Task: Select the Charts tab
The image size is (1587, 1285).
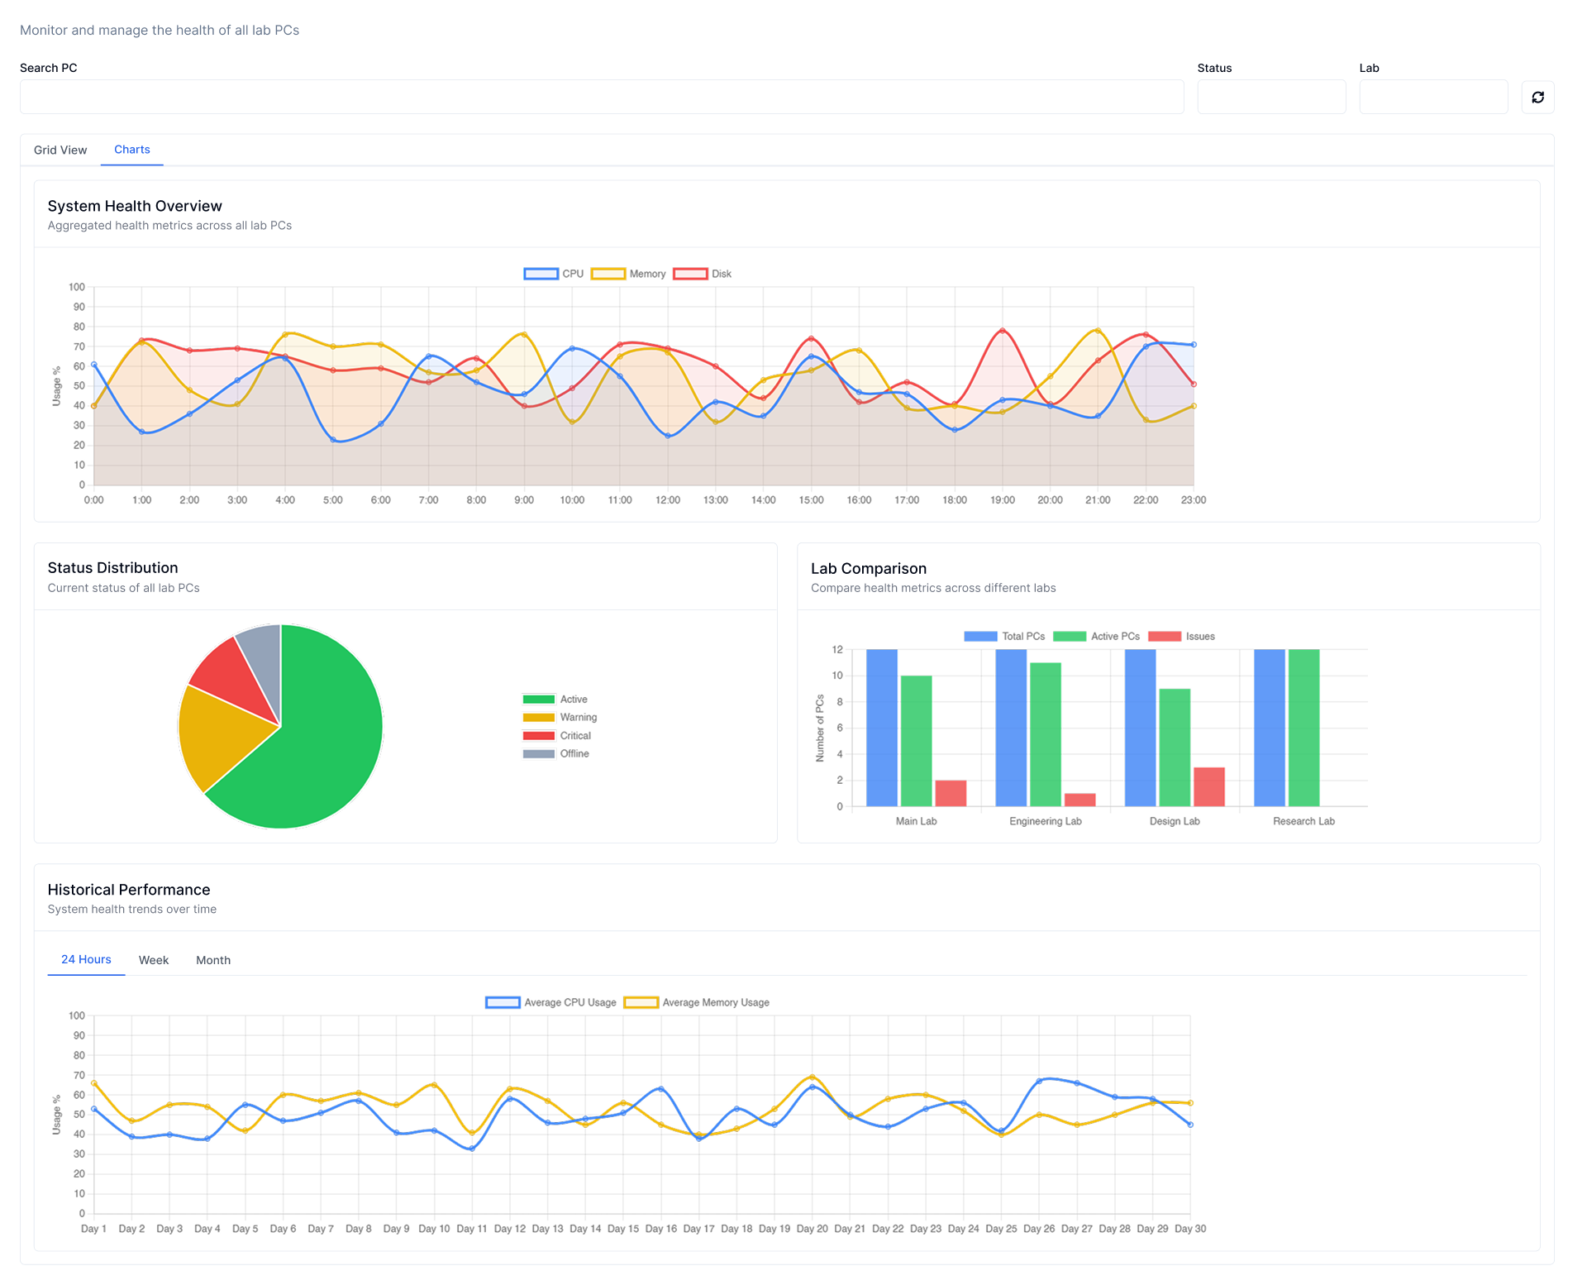Action: 132,150
